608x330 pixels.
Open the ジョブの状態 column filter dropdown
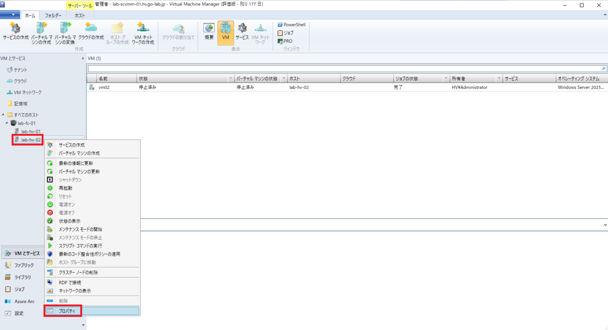coord(446,79)
